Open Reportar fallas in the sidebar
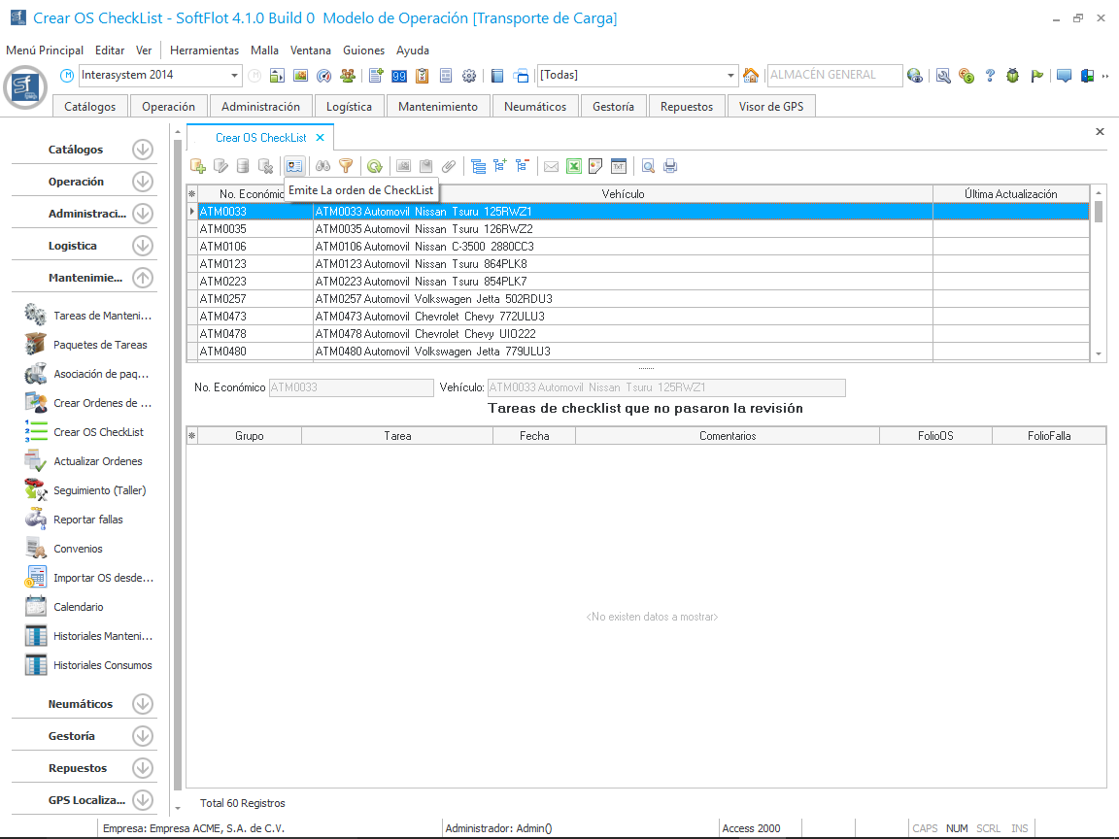Image resolution: width=1119 pixels, height=839 pixels. click(87, 520)
